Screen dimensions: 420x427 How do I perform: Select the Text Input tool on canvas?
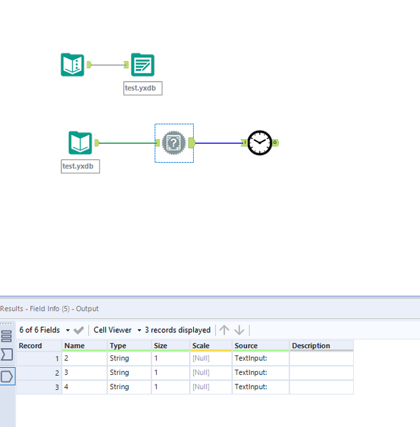point(72,65)
